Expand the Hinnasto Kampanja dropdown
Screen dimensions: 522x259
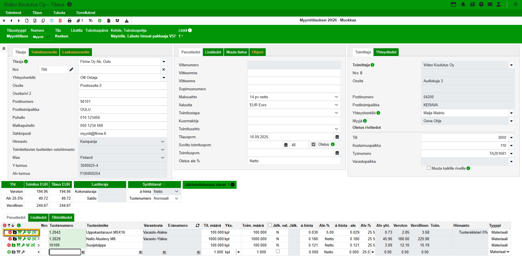(122, 142)
